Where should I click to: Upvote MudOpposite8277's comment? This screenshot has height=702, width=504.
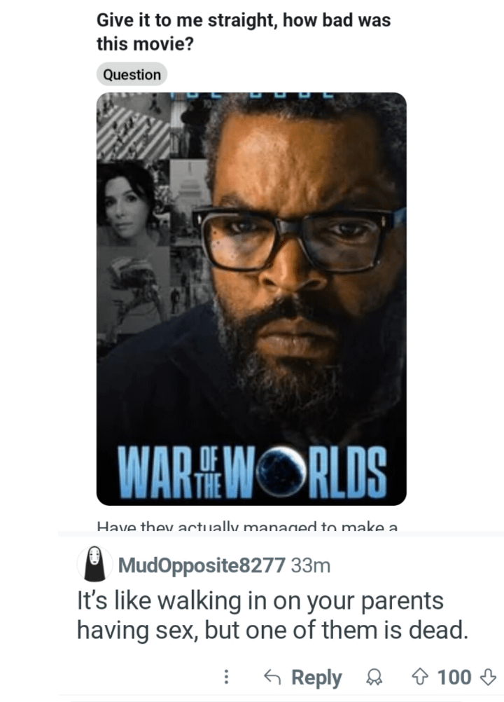420,677
